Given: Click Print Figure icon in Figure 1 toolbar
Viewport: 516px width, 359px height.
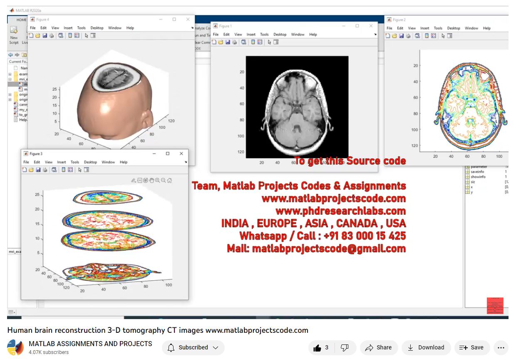Looking at the screenshot, I should (x=234, y=42).
